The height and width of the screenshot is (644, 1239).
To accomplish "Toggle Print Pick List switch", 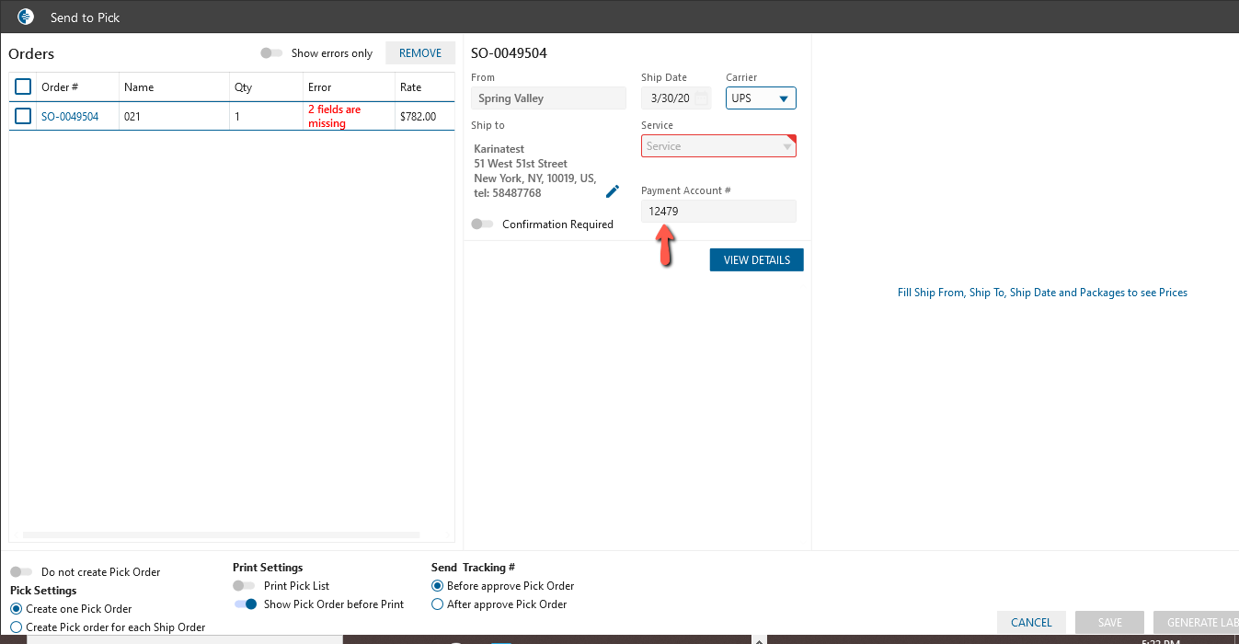I will (244, 586).
